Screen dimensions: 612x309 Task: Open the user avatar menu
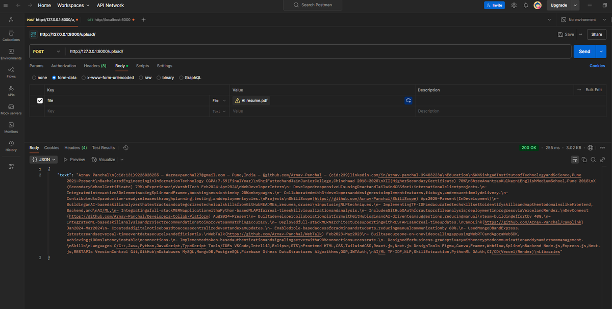[x=538, y=5]
